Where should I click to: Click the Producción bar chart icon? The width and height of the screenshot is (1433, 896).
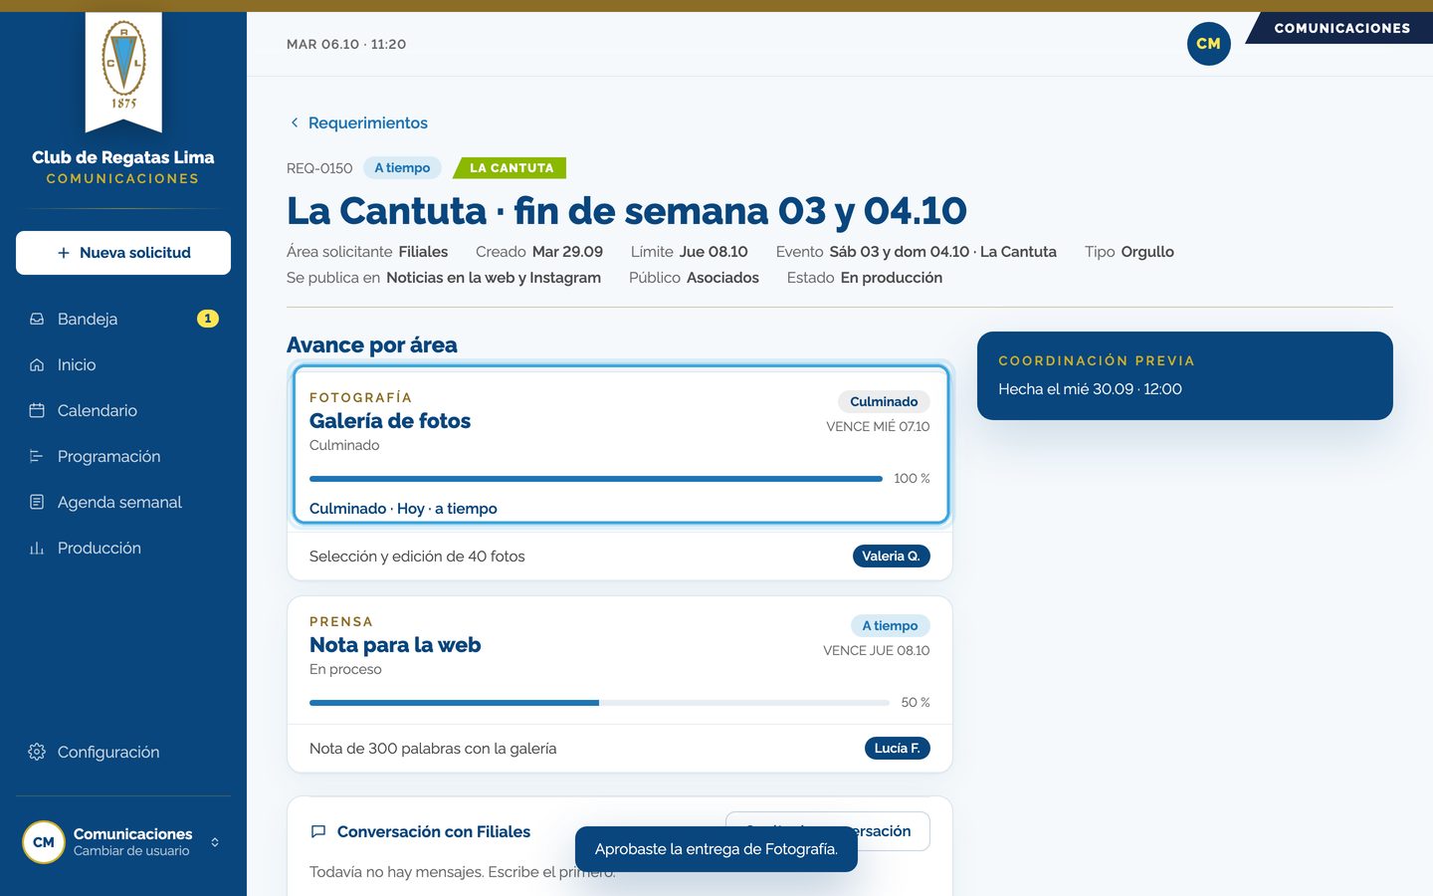click(x=37, y=548)
